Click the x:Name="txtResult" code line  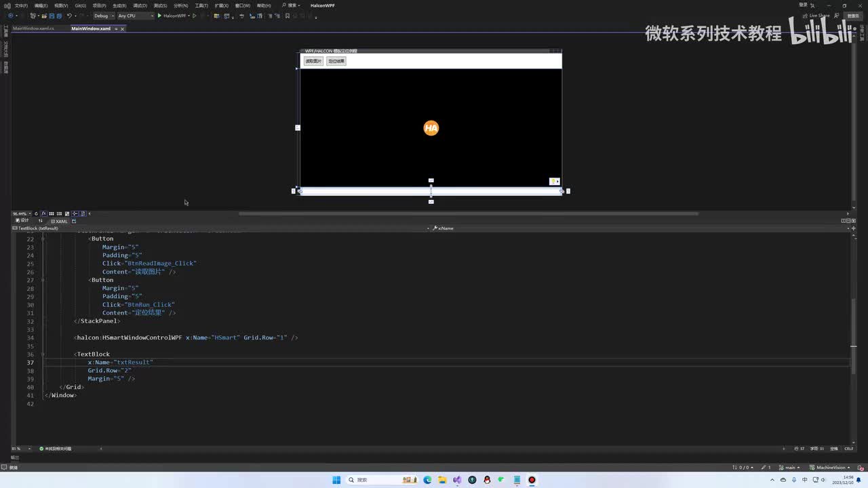click(121, 363)
